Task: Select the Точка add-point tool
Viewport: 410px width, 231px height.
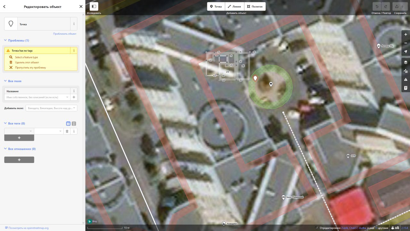Action: [x=216, y=6]
